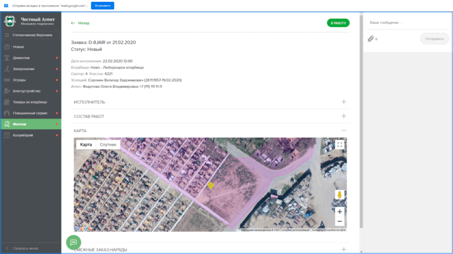Click the Захоронение shovel icon

7,69
